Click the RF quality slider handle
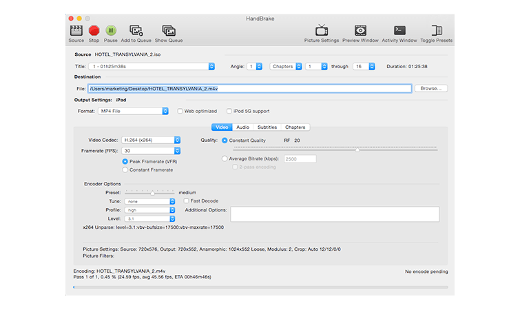The image size is (520, 310). pyautogui.click(x=357, y=150)
